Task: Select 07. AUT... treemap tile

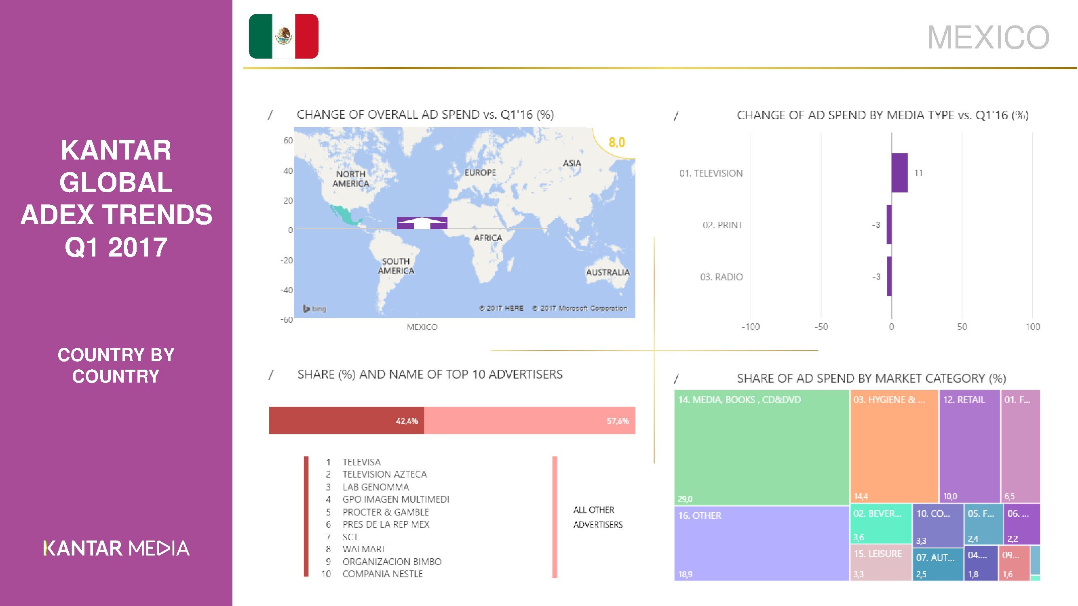Action: click(x=938, y=565)
